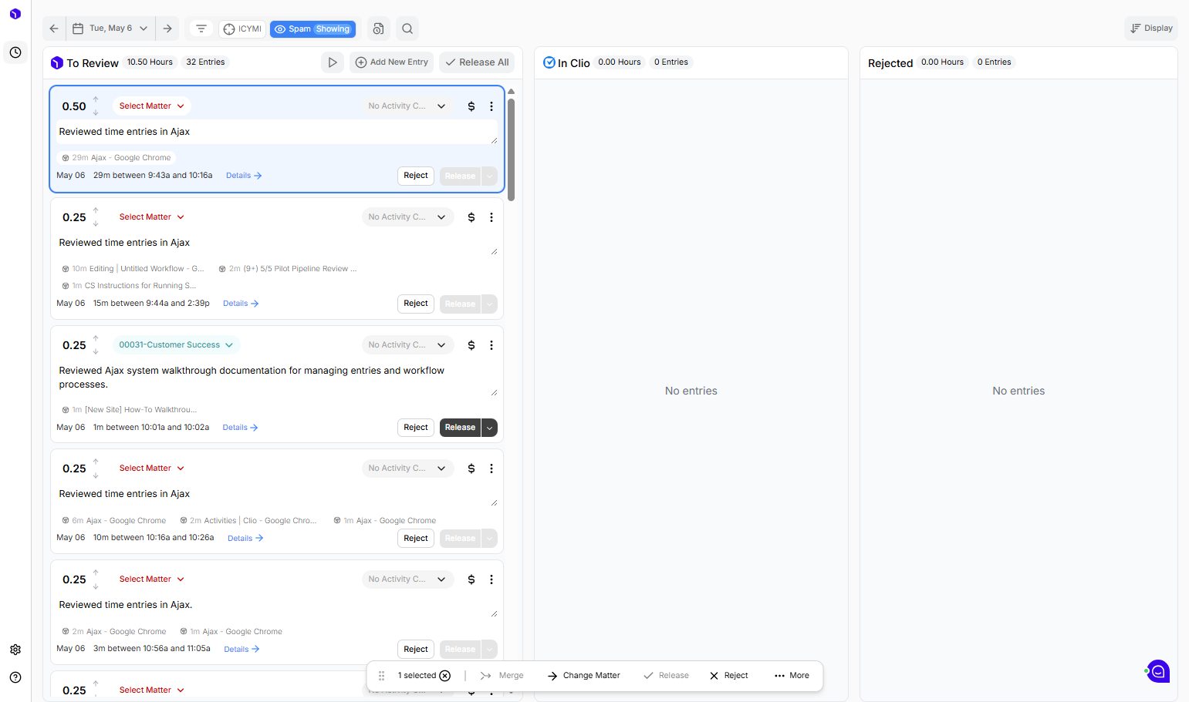Choose Reject in the selection bar
1189x702 pixels.
[x=729, y=676]
